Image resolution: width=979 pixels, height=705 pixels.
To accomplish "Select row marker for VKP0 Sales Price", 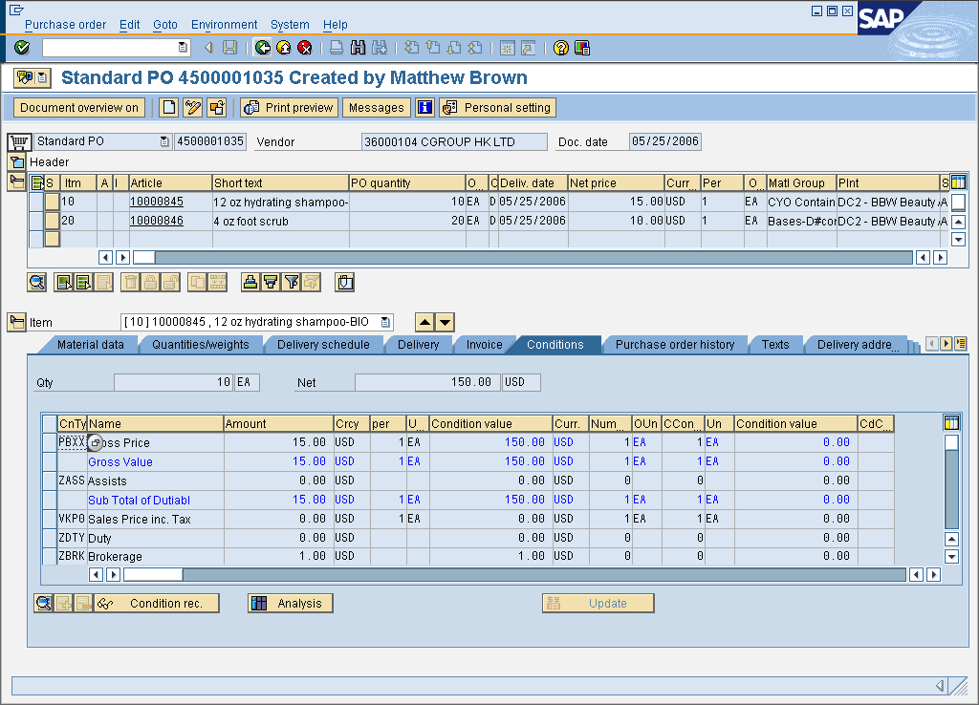I will [50, 519].
